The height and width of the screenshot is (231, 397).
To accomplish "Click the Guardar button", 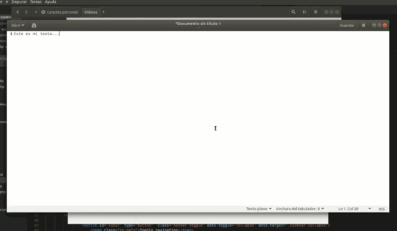I will click(x=347, y=25).
